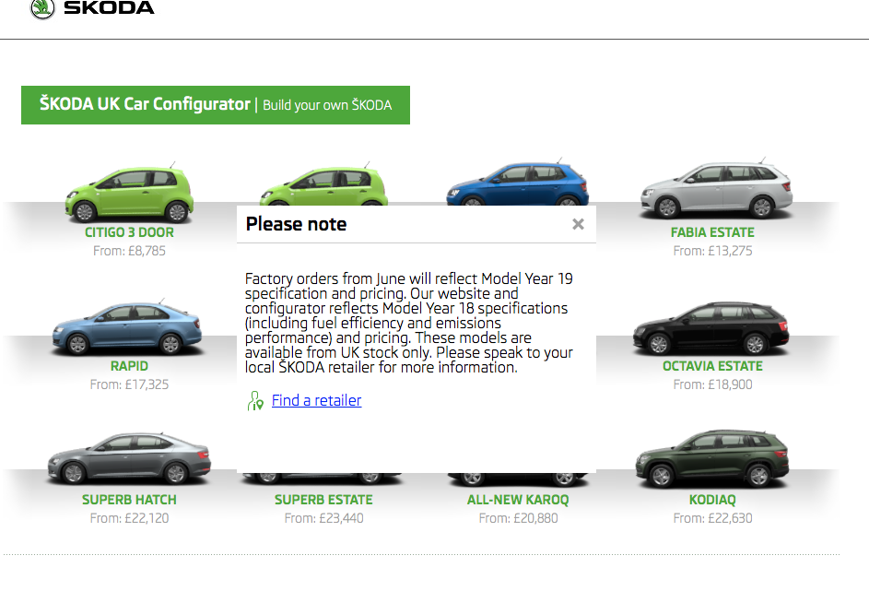The width and height of the screenshot is (869, 591).
Task: Select the blue Rapid car image
Action: click(x=127, y=328)
